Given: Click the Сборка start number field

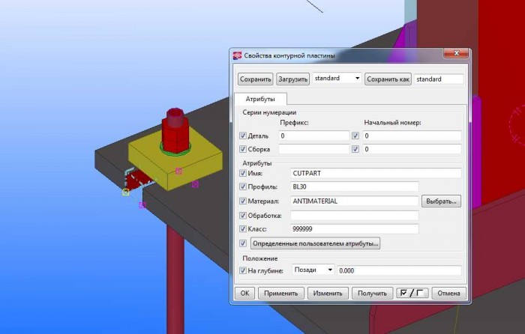Looking at the screenshot, I should (x=412, y=149).
